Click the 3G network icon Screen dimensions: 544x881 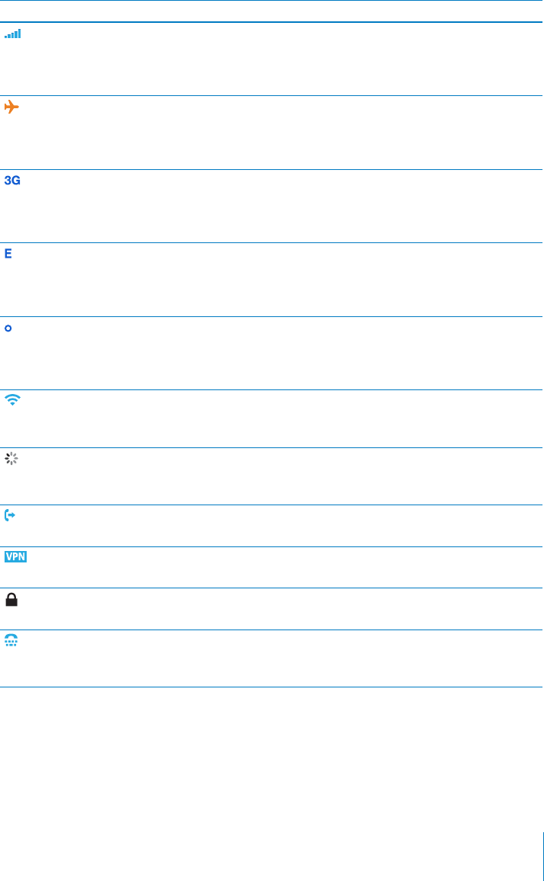pos(12,181)
